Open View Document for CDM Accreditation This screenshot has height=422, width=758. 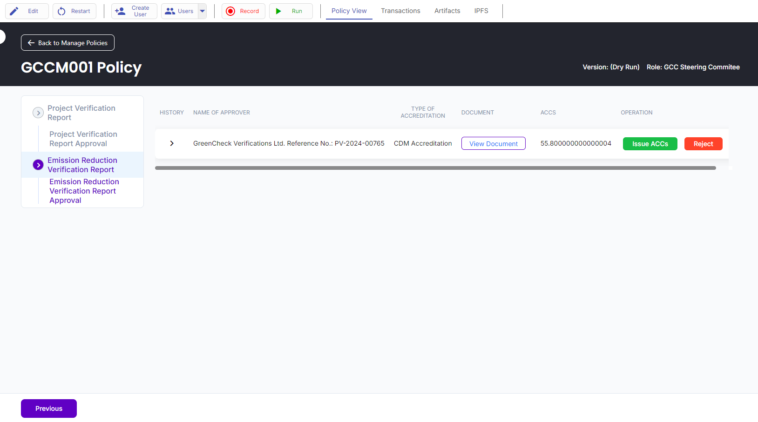point(493,144)
